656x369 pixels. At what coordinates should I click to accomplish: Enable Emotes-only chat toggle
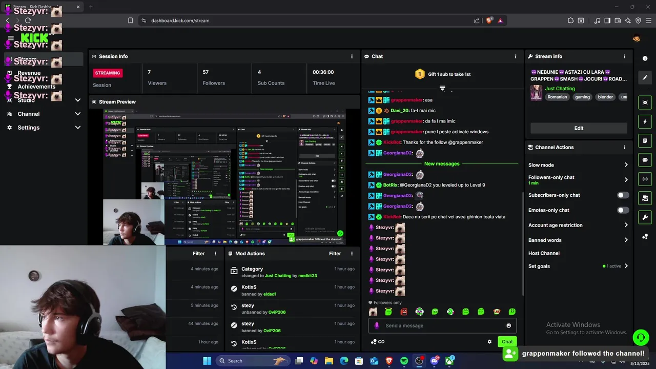[623, 210]
